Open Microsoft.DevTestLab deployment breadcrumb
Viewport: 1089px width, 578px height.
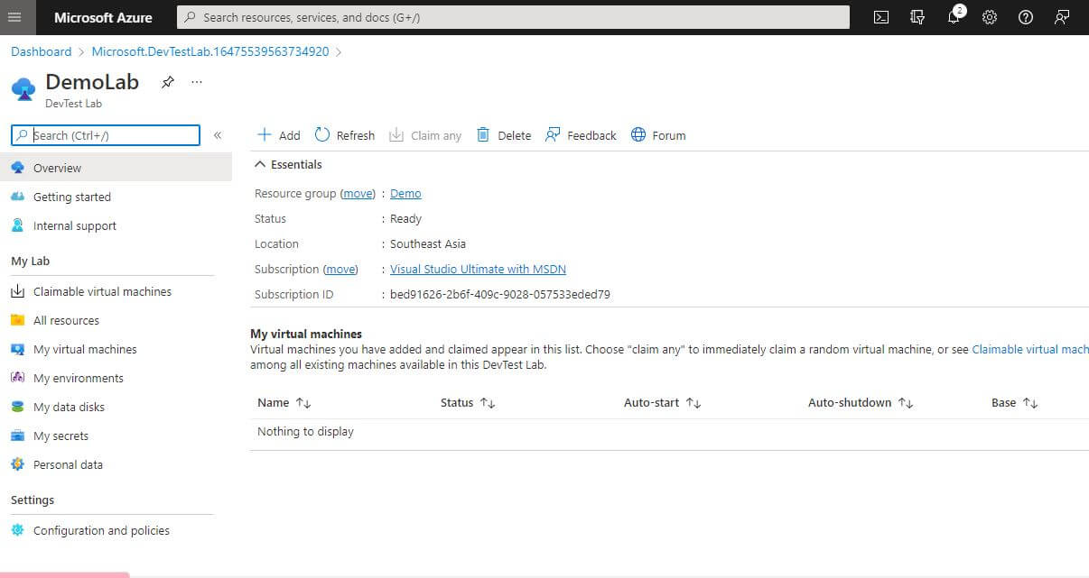coord(210,52)
